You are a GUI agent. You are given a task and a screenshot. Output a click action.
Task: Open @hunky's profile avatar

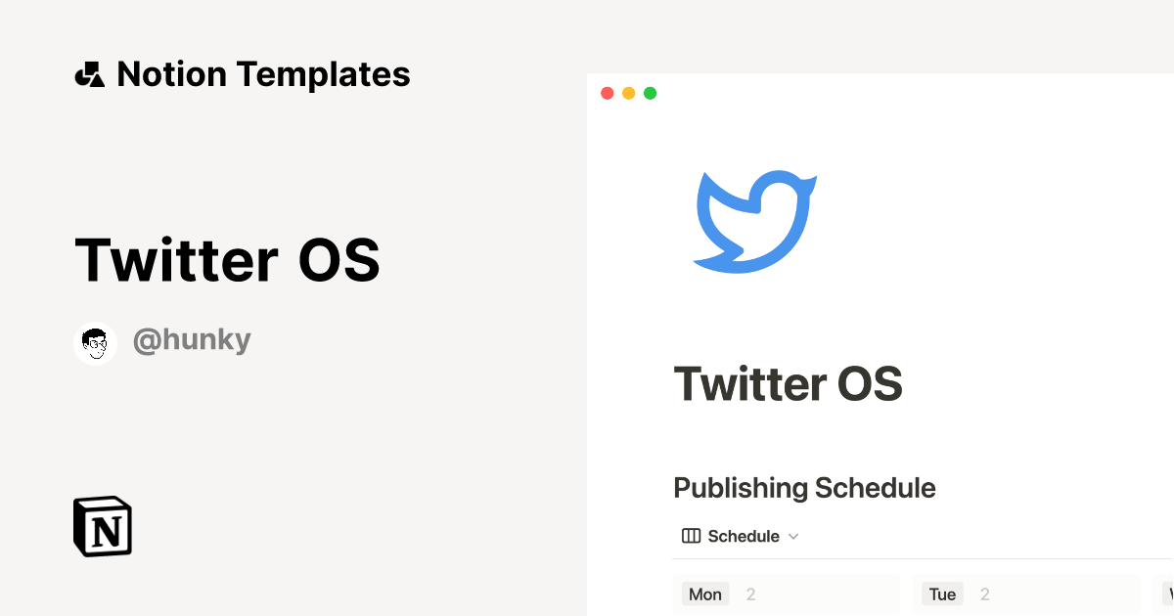click(x=95, y=342)
